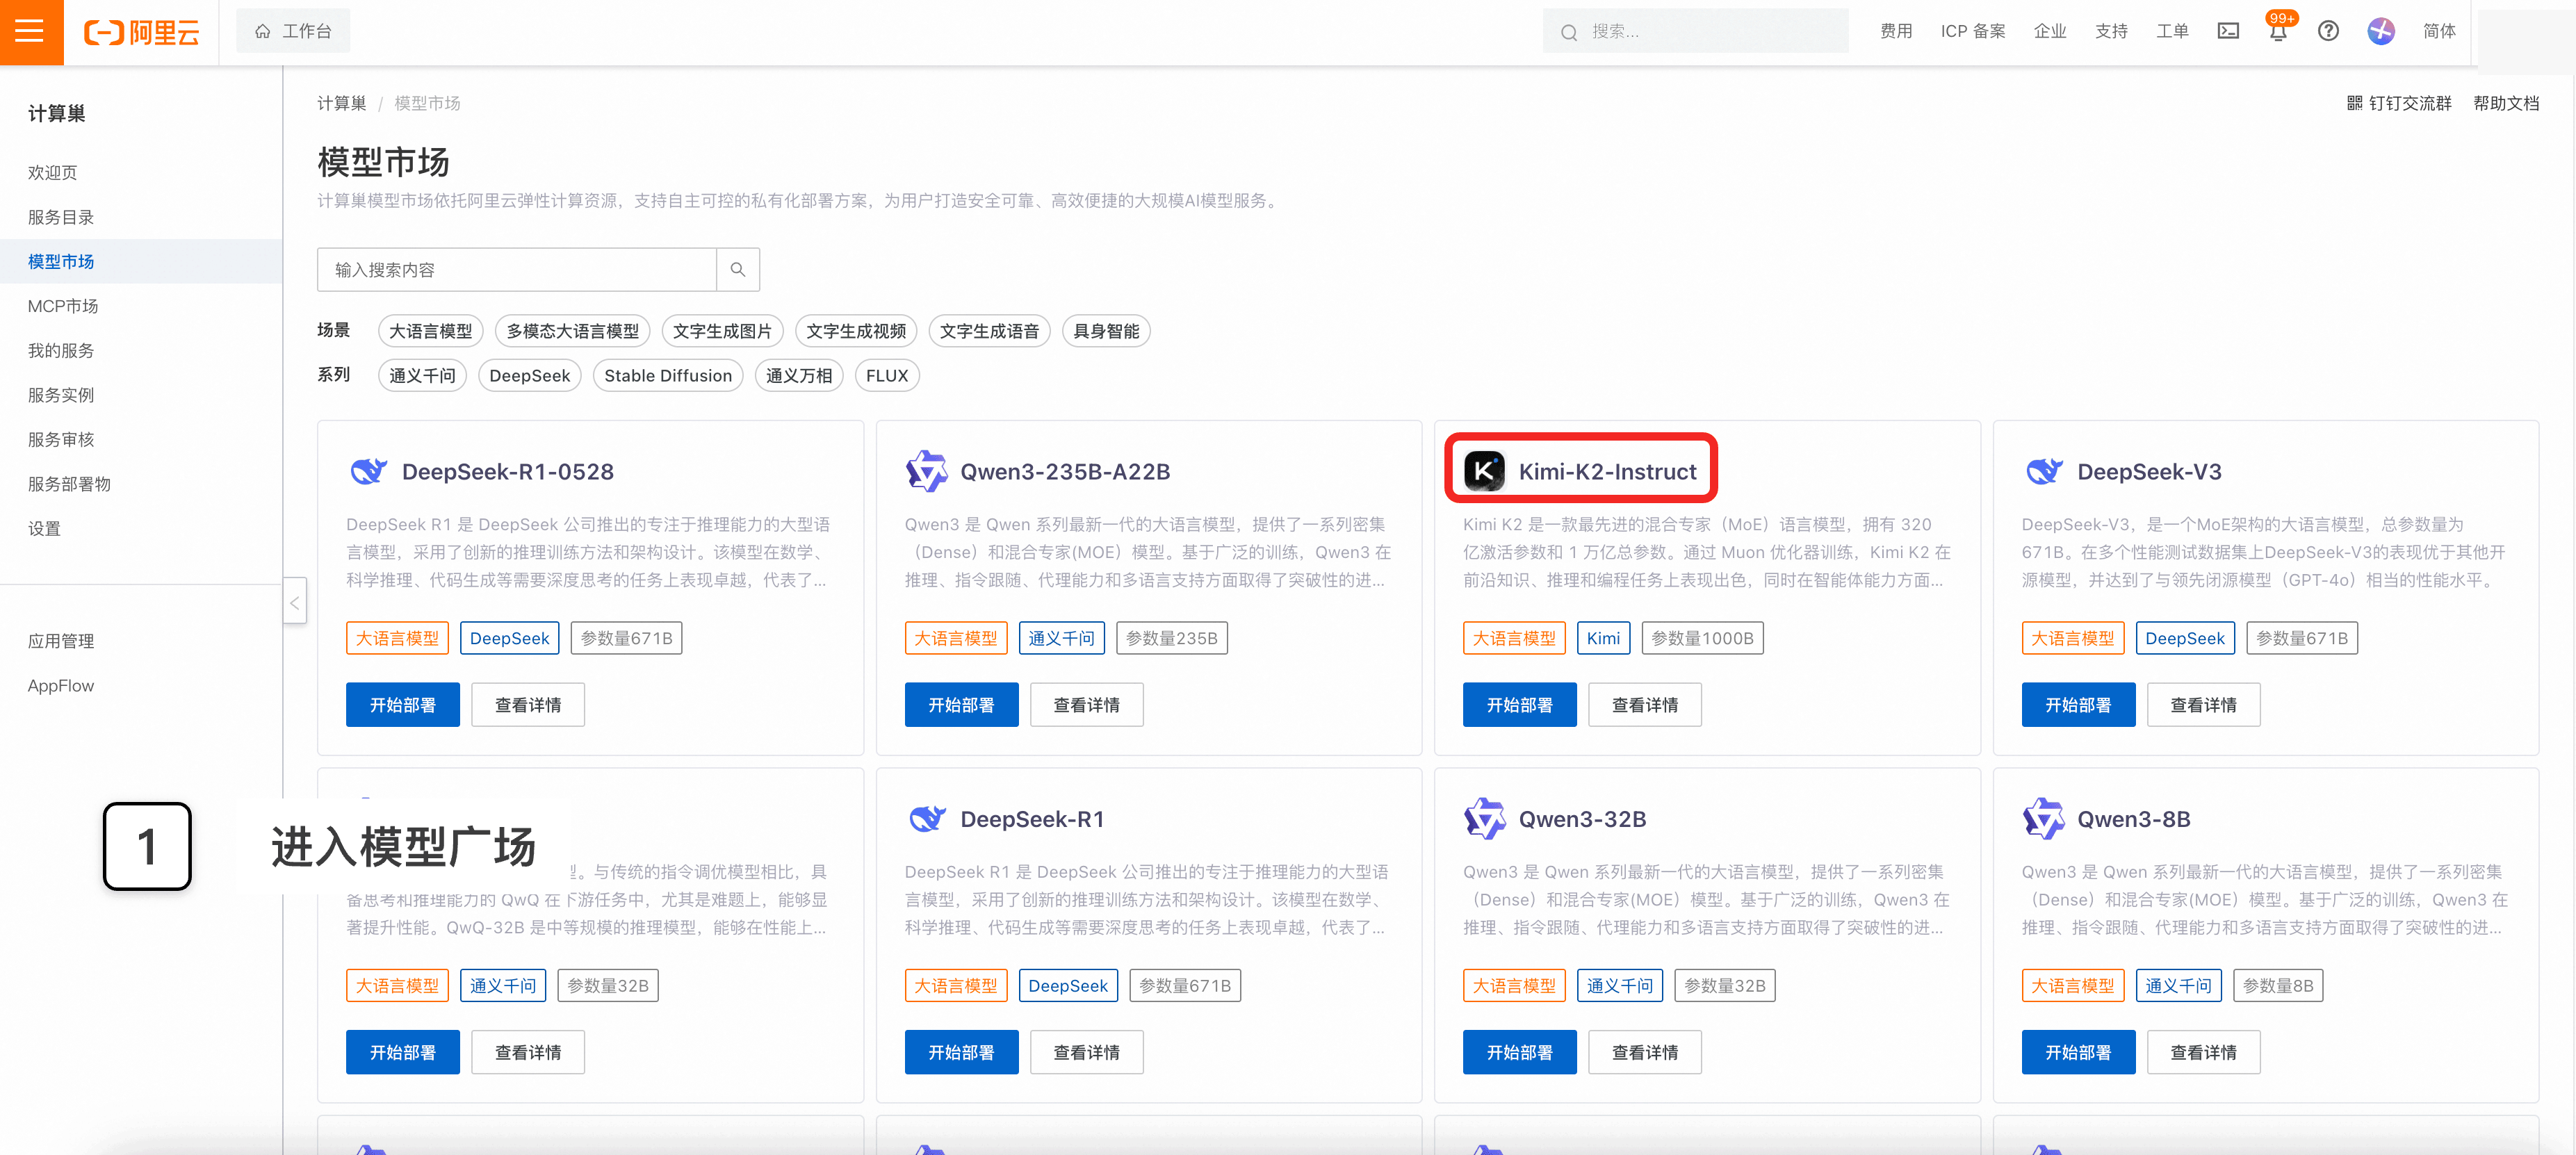
Task: Open the Cloud Shell terminal icon
Action: pos(2228,31)
